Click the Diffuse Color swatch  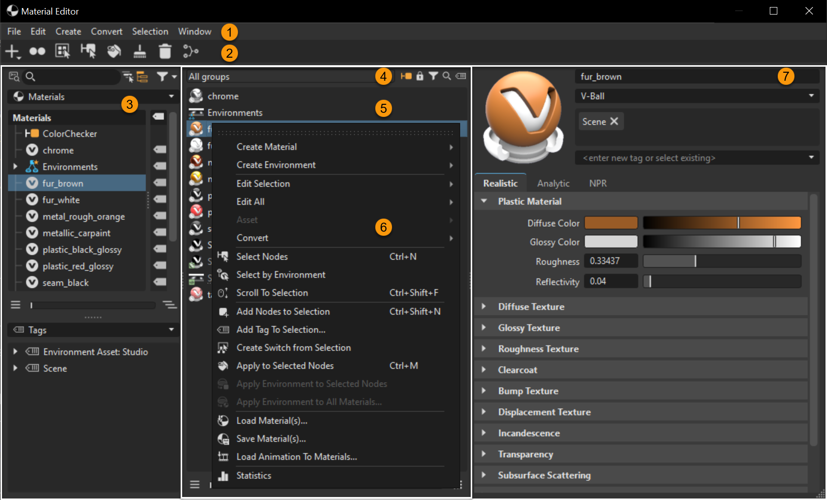coord(611,222)
